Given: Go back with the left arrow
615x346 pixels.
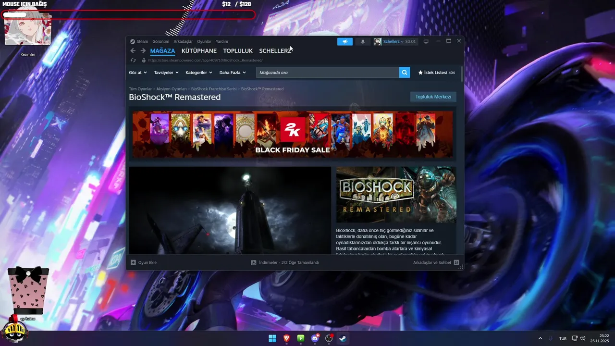Looking at the screenshot, I should pyautogui.click(x=133, y=51).
